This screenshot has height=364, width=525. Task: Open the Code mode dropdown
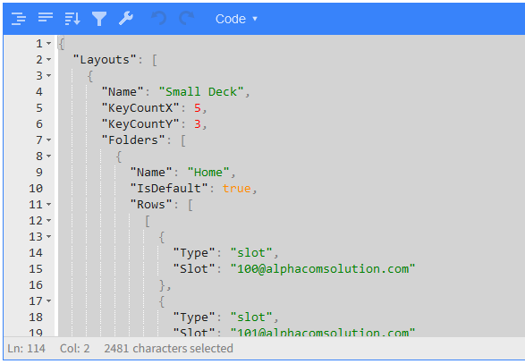point(236,19)
